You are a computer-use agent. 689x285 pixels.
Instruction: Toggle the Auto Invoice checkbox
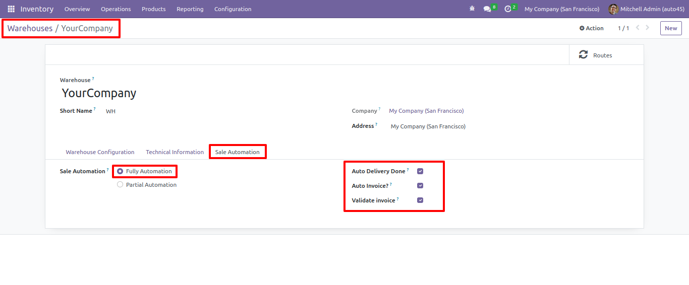click(420, 186)
